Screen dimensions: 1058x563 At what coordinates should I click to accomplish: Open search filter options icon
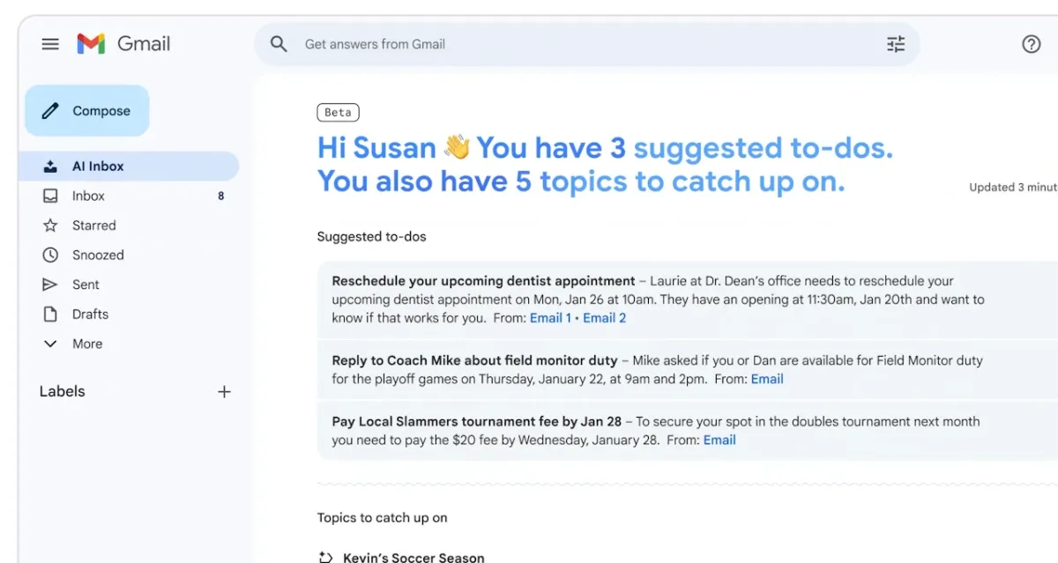[x=896, y=44]
